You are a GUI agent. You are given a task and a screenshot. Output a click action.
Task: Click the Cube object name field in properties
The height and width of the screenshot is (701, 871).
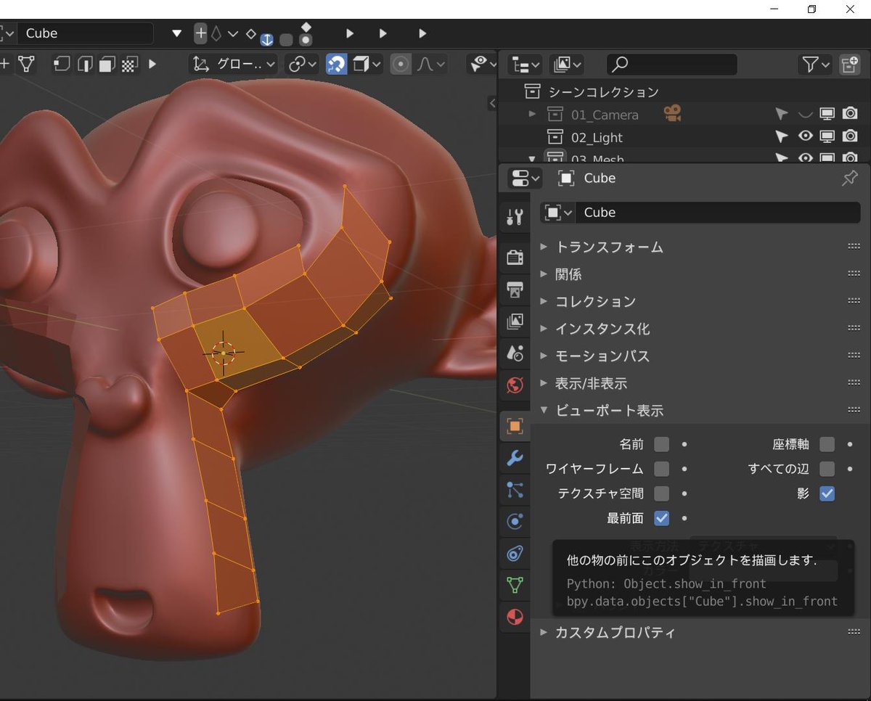pyautogui.click(x=718, y=212)
